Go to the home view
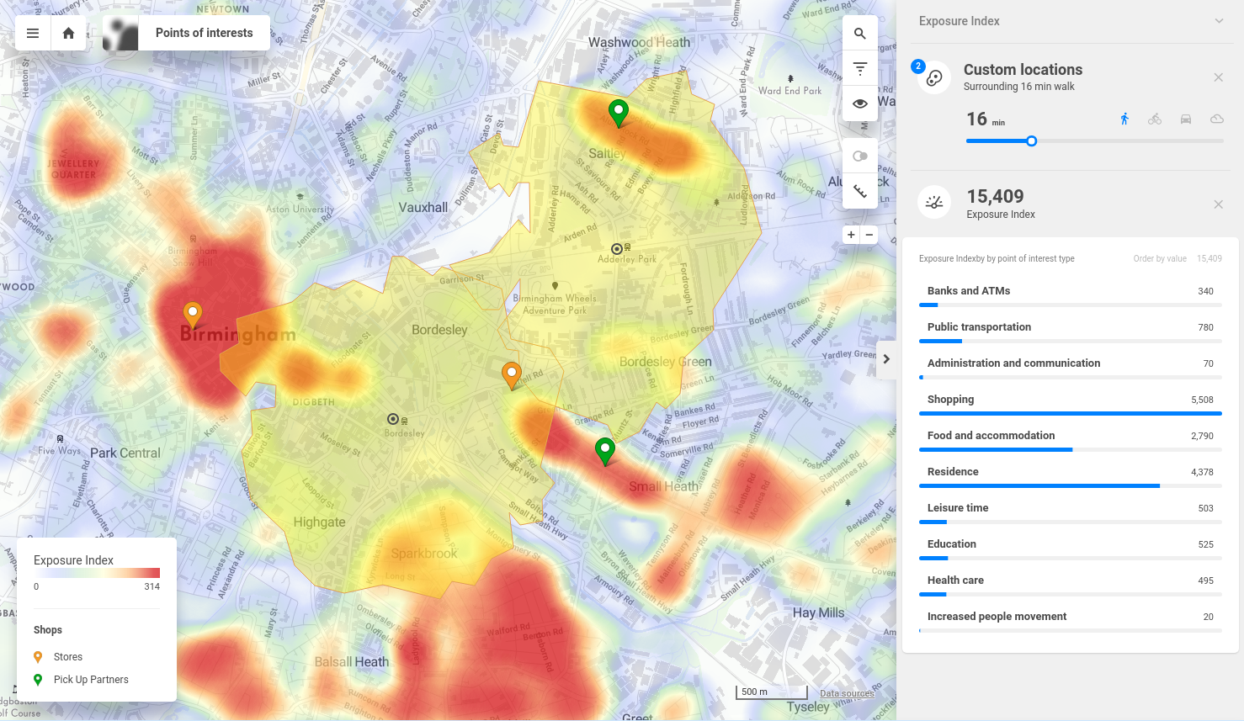This screenshot has height=721, width=1244. pos(69,33)
